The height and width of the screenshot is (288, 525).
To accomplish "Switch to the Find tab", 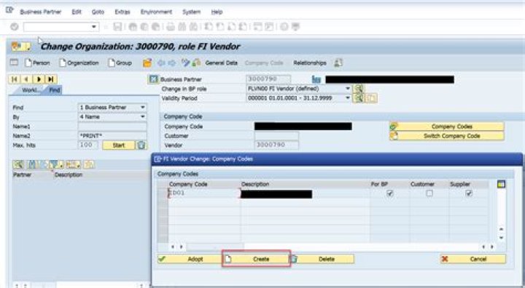I will 54,90.
